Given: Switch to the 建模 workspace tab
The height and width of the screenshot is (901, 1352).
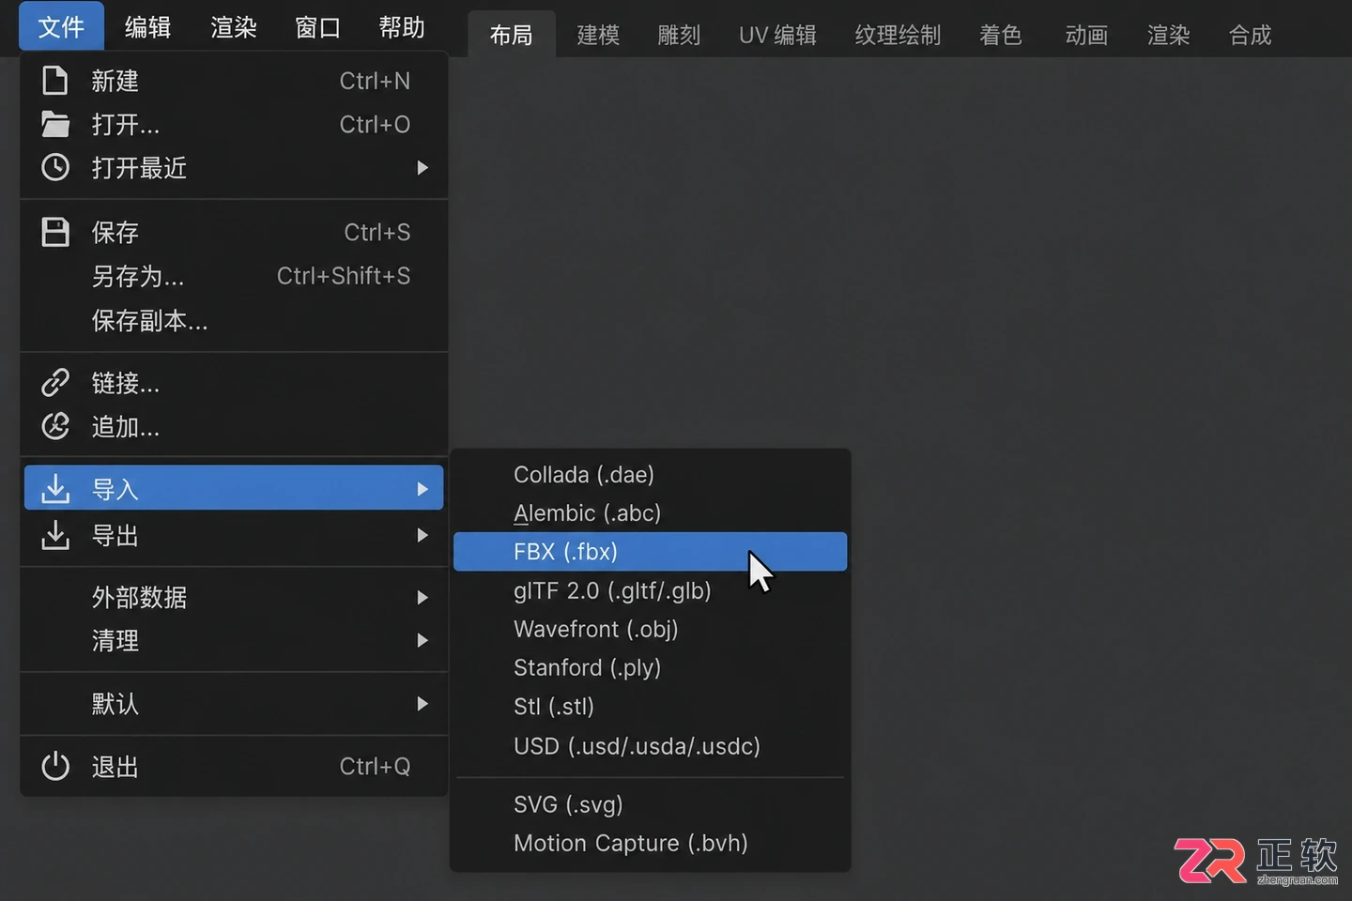Looking at the screenshot, I should coord(598,35).
